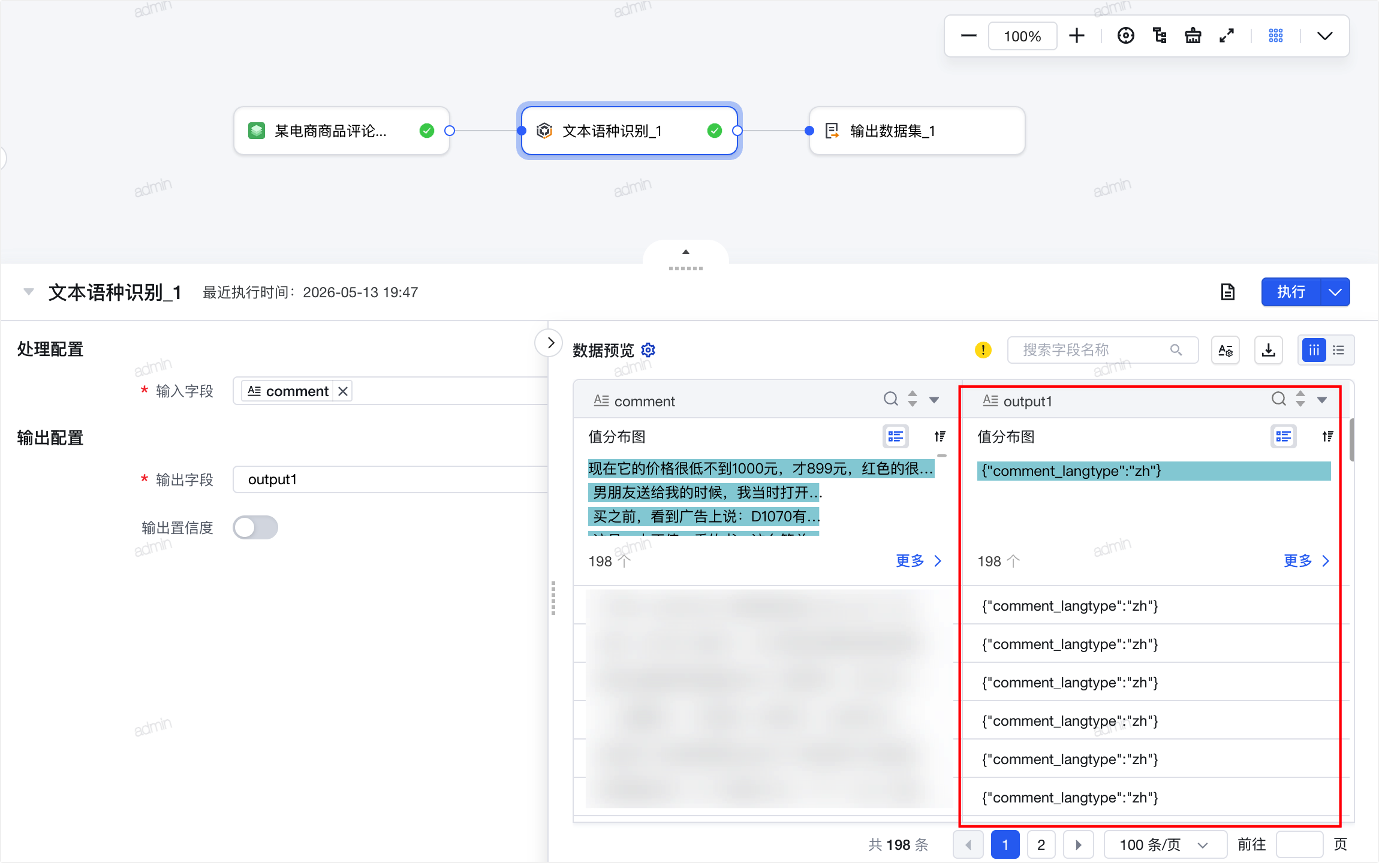Click the 输出字段 output1 input
Image resolution: width=1379 pixels, height=863 pixels.
390,479
